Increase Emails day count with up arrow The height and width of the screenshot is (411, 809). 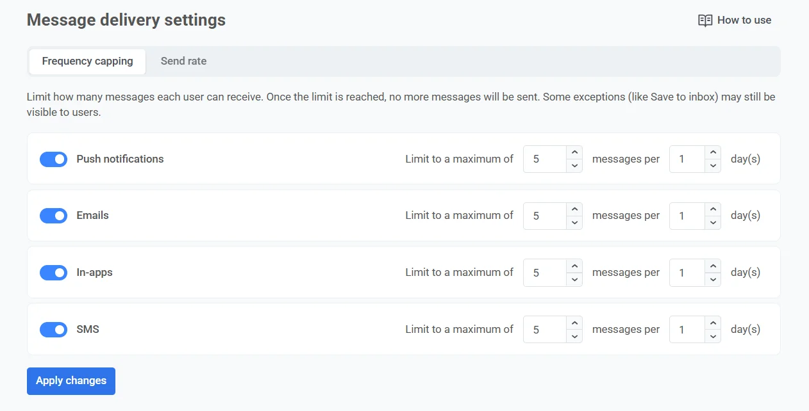[x=713, y=209]
